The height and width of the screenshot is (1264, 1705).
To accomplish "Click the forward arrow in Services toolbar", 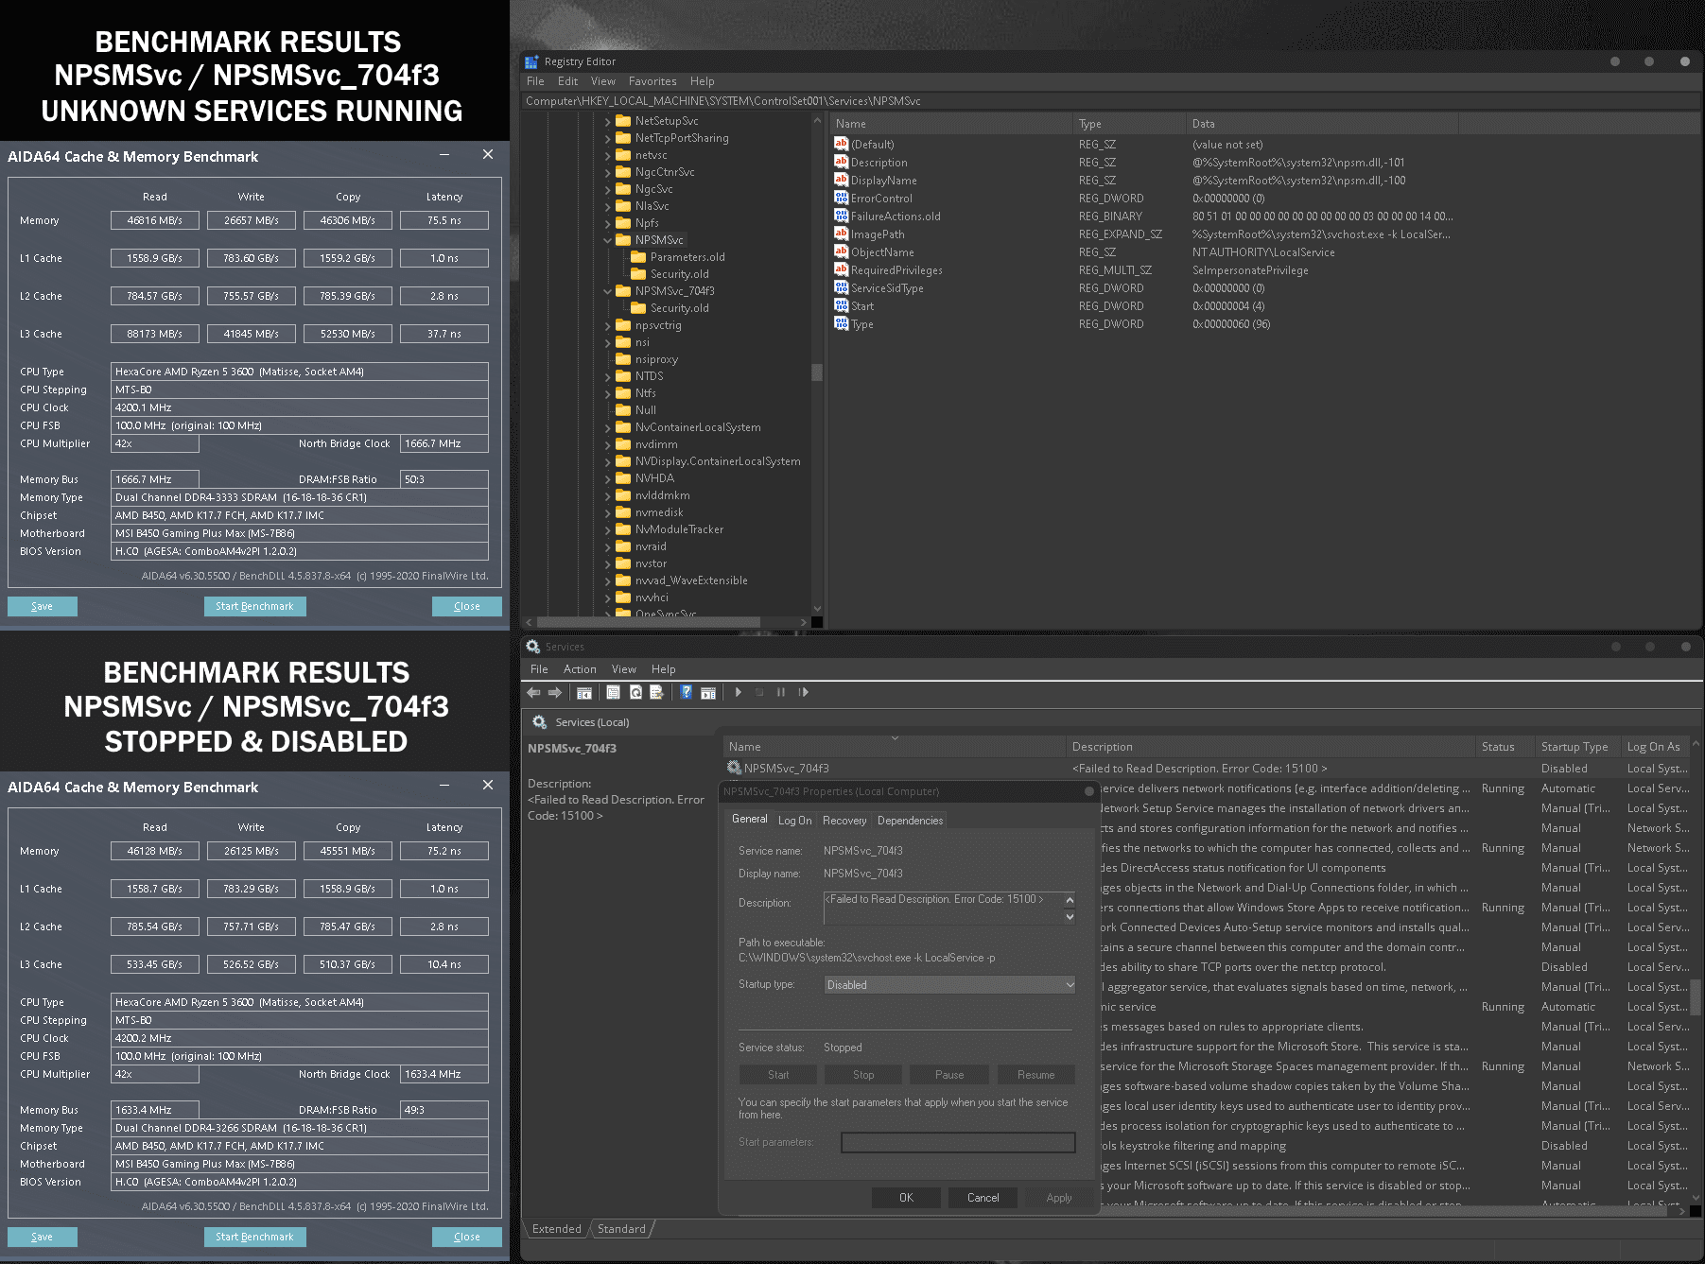I will point(555,693).
